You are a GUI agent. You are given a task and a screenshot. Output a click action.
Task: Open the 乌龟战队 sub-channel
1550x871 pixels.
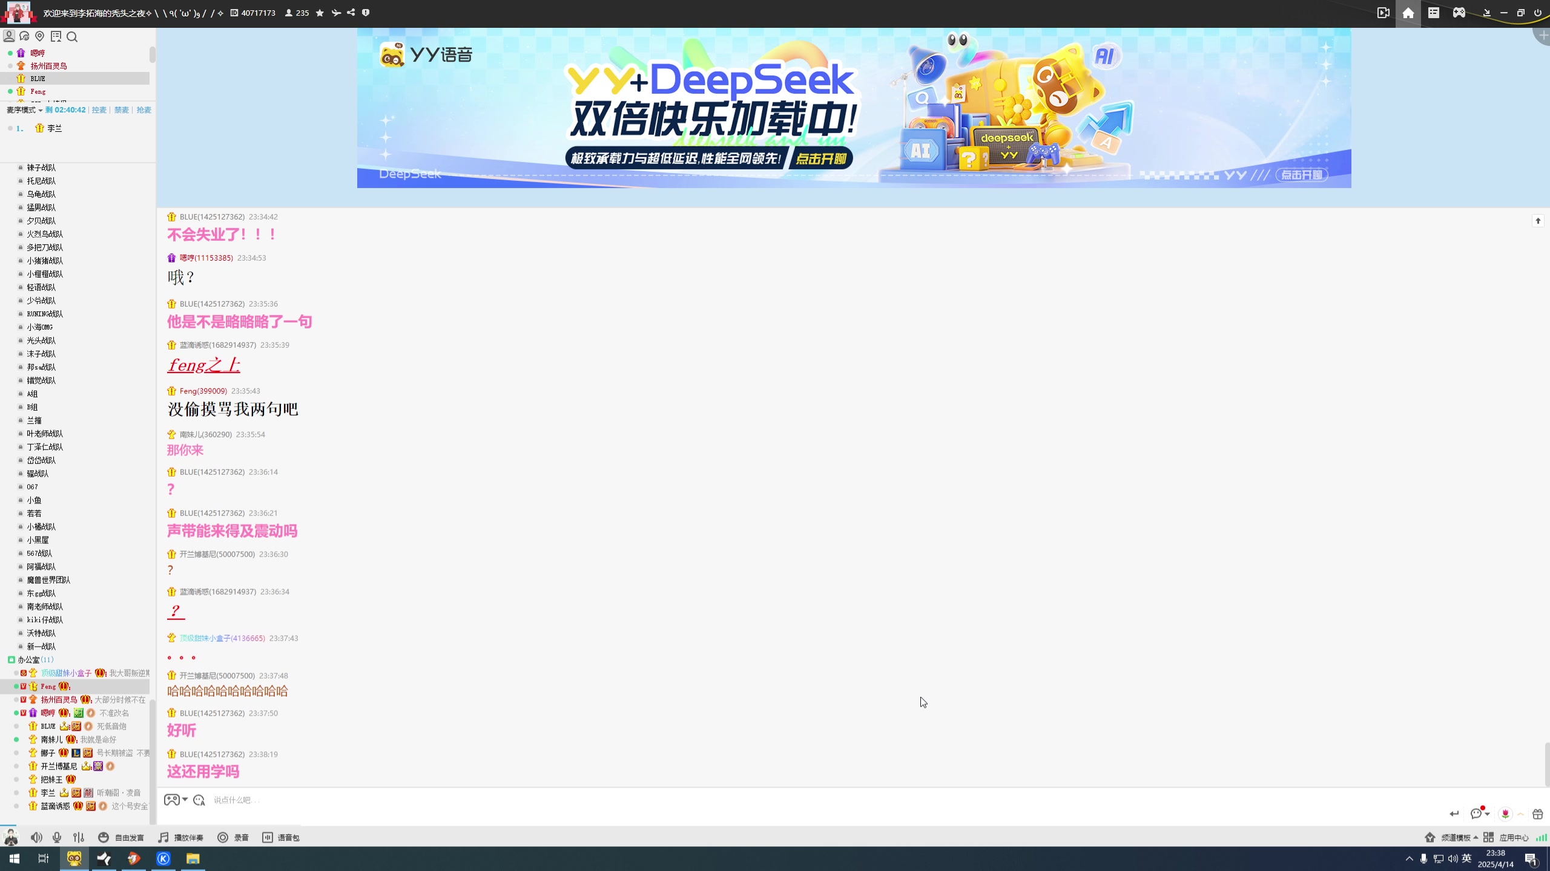tap(41, 194)
